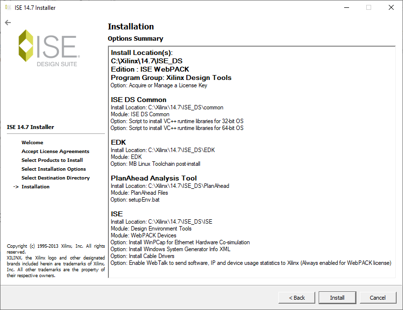Close the installer window with X

391,8
